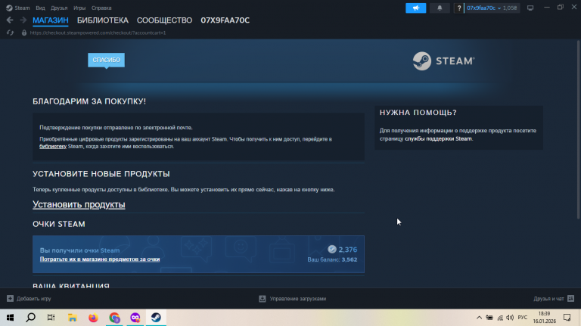Image resolution: width=581 pixels, height=326 pixels.
Task: Click the checkout URL address field
Action: point(98,33)
